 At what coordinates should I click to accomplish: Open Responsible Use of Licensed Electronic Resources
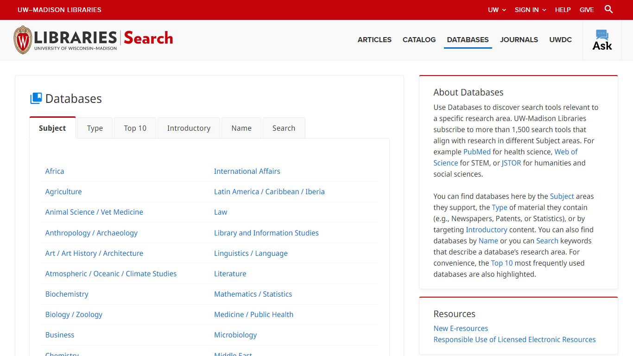point(514,339)
